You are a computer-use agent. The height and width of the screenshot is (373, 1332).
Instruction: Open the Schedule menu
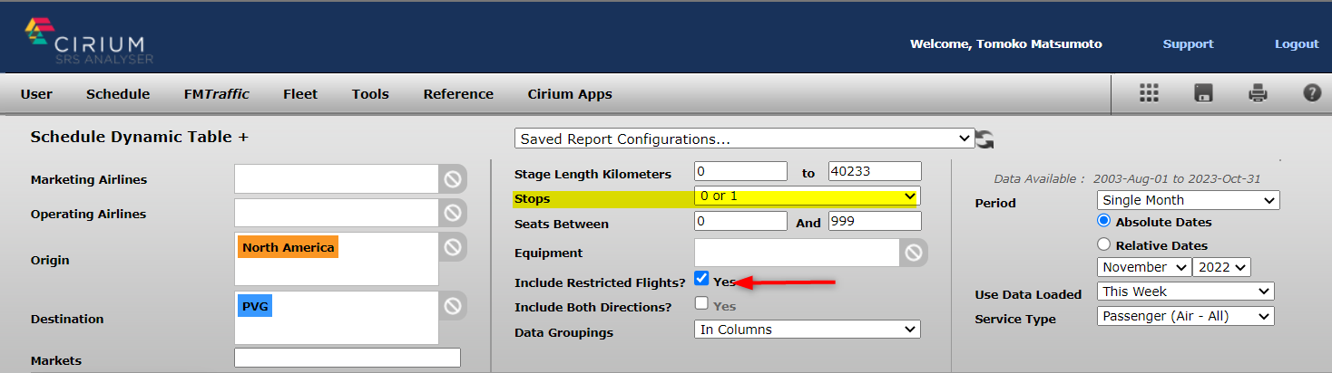[x=118, y=94]
